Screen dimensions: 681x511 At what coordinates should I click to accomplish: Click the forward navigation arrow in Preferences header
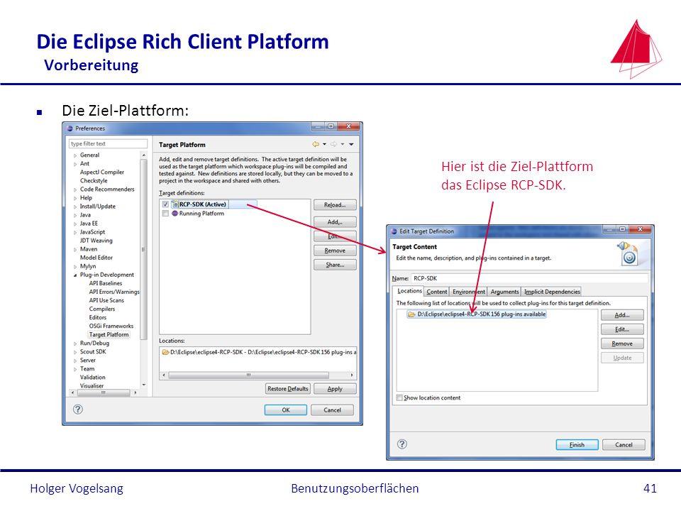(333, 144)
